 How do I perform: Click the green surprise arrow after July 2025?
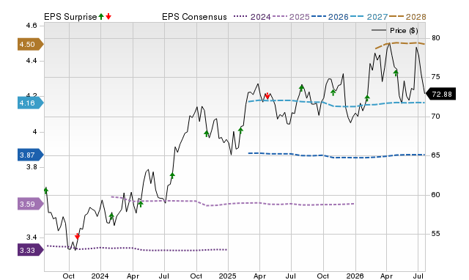[301, 88]
